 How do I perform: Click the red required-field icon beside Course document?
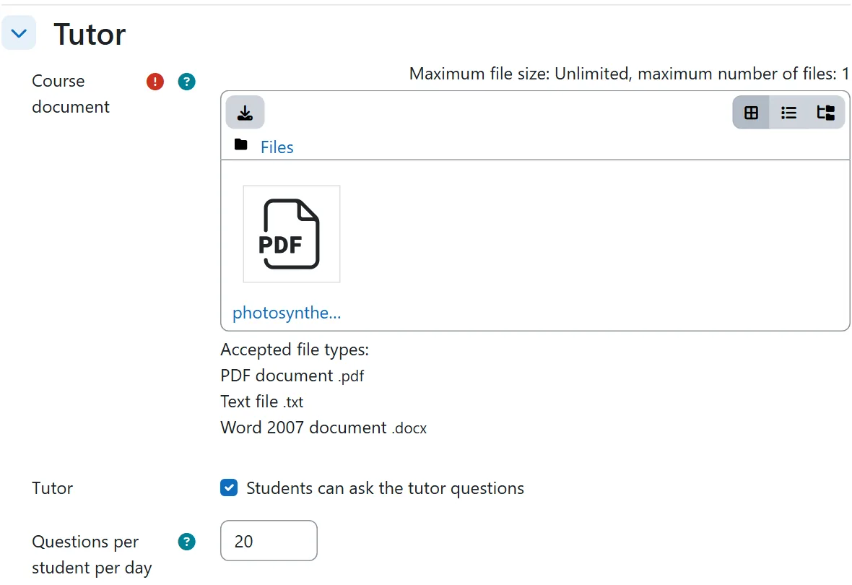[155, 82]
